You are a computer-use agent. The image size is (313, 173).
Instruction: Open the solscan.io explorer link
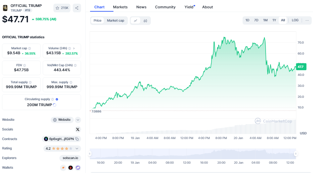(70, 158)
